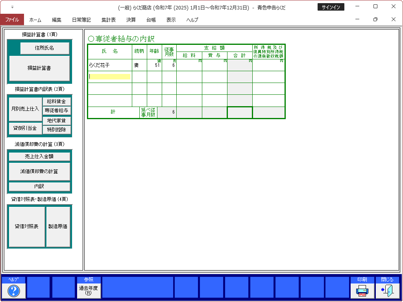This screenshot has height=302, width=403.
Task: Click the printer icon to print
Action: (362, 291)
